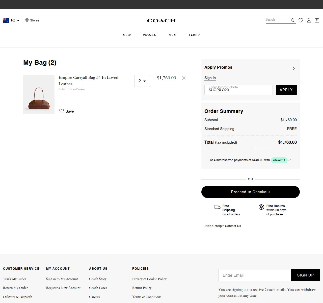Click the heart icon next to Save
The width and height of the screenshot is (323, 303).
tap(61, 111)
